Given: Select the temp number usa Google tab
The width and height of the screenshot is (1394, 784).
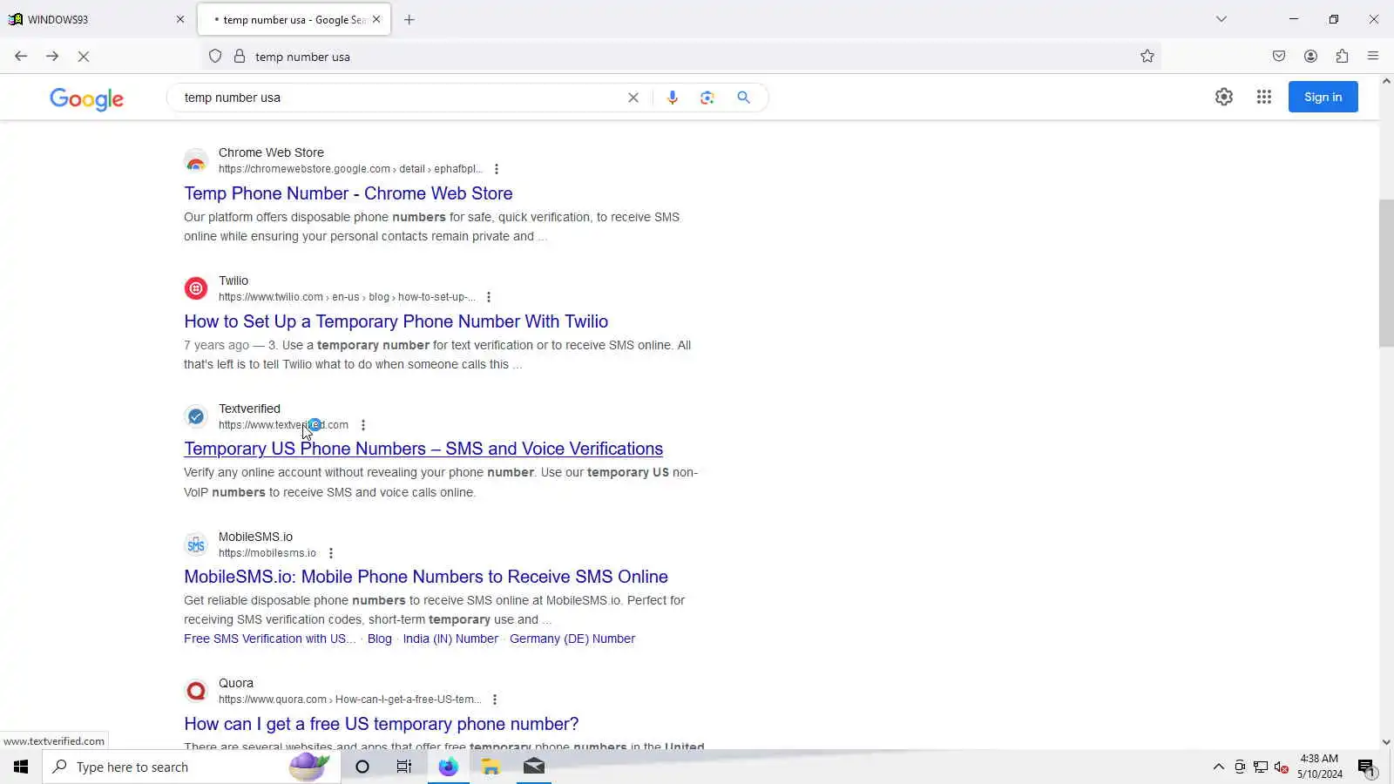Looking at the screenshot, I should 294,19.
